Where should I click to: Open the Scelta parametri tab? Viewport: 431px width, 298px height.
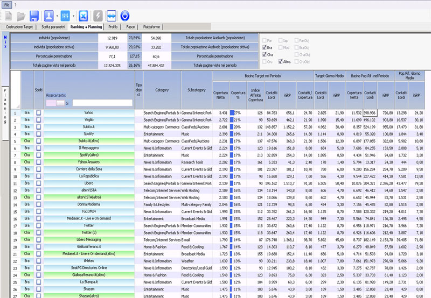pyautogui.click(x=53, y=26)
